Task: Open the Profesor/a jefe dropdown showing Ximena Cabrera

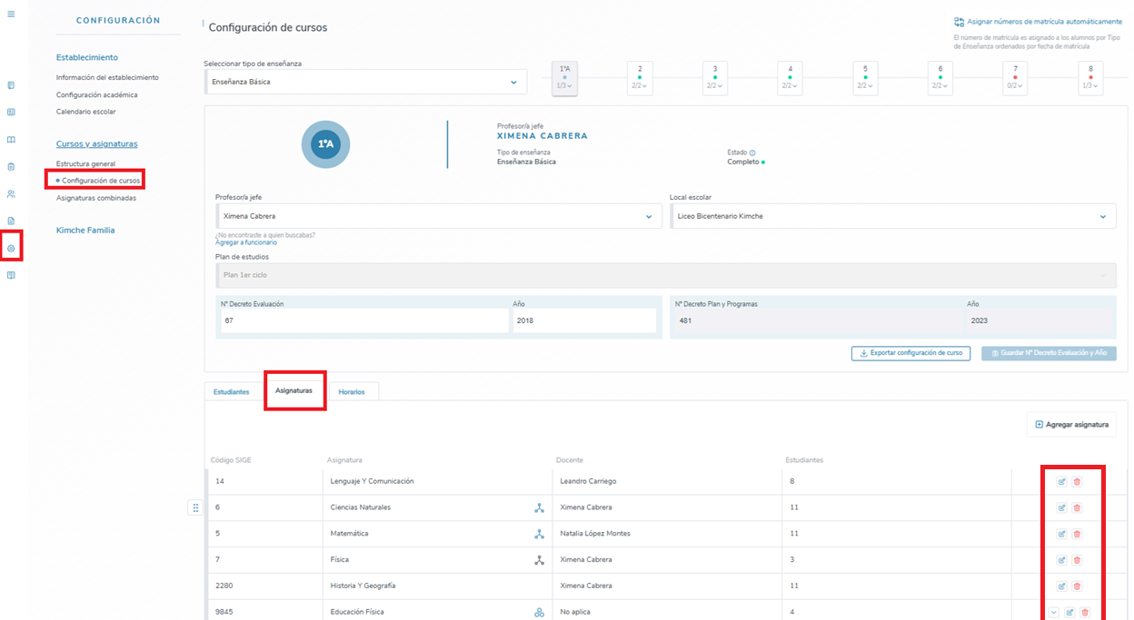Action: (x=439, y=216)
